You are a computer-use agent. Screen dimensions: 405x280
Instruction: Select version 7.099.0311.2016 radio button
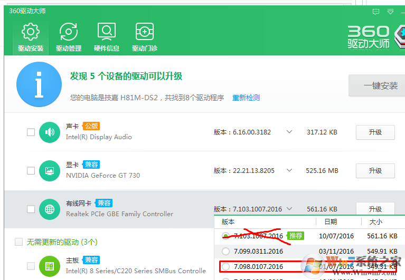coord(226,251)
